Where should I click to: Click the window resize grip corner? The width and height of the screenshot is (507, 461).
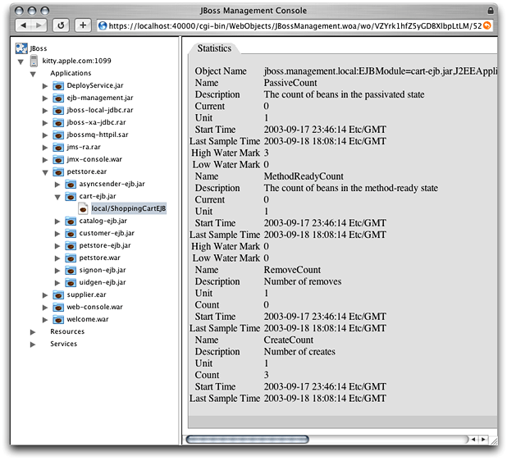pos(493,440)
